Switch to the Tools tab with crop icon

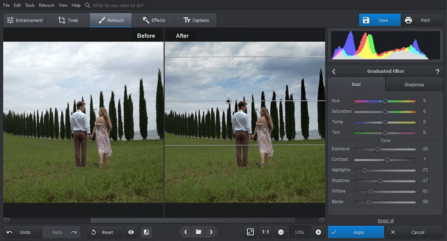click(x=68, y=20)
